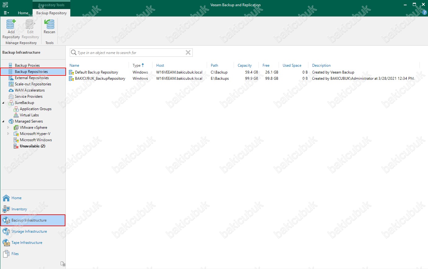Click the Inventory view icon
428x269 pixels.
coord(6,209)
